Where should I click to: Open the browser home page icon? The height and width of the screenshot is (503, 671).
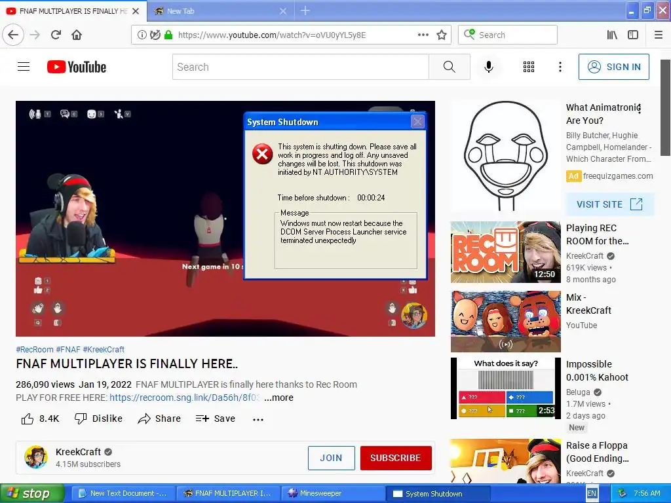[x=77, y=35]
